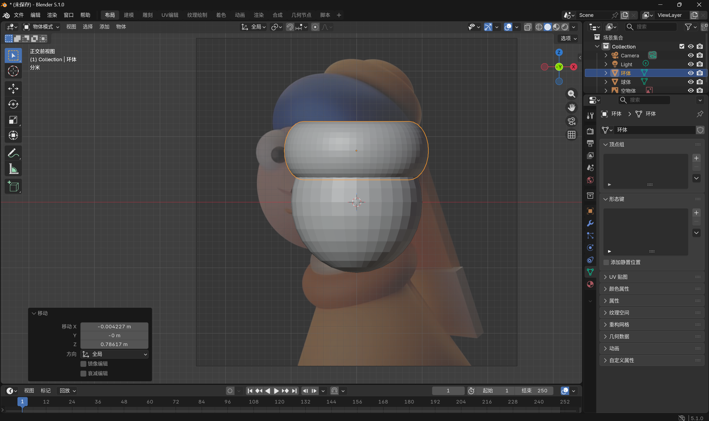Check 添加静置位置 checkbox
This screenshot has width=709, height=421.
pos(606,262)
